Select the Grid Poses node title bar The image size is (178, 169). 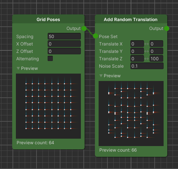tap(48, 19)
